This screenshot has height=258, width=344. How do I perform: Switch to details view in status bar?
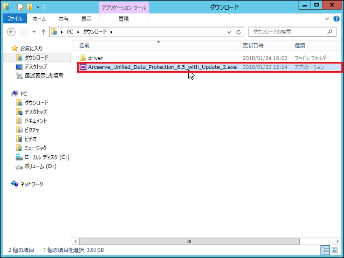tap(325, 250)
